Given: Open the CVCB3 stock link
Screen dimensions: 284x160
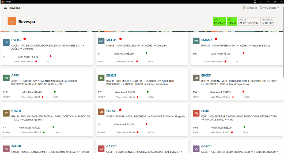Looking at the screenshot, I should 16,40.
